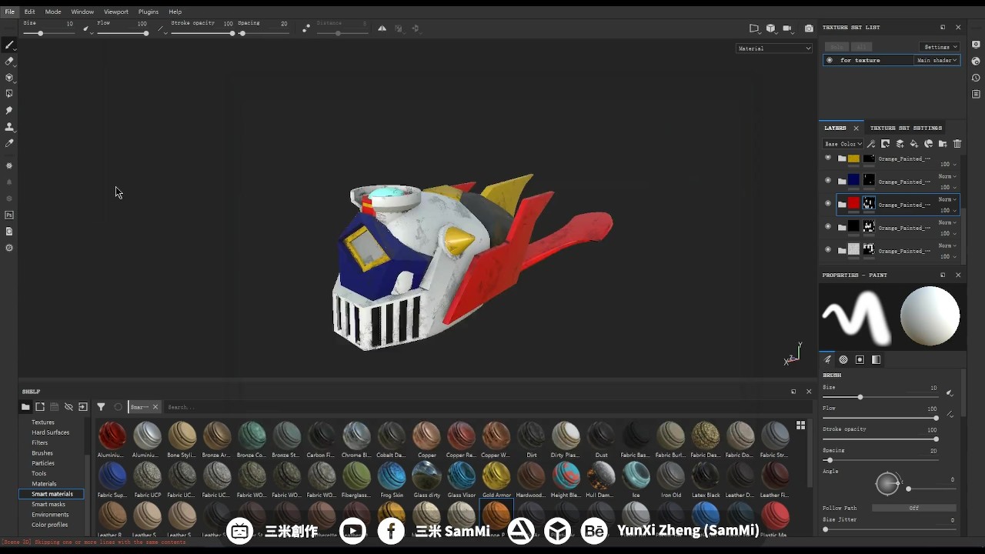Switch to perspective camera view icon
Viewport: 985px width, 554px height.
[x=754, y=28]
